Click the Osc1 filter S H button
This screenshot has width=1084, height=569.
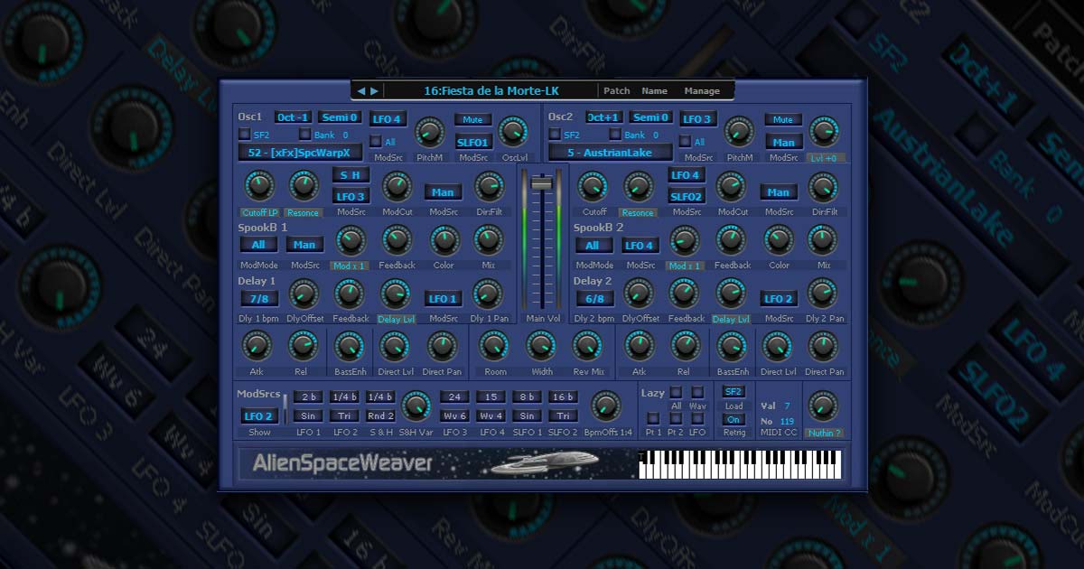tap(351, 174)
